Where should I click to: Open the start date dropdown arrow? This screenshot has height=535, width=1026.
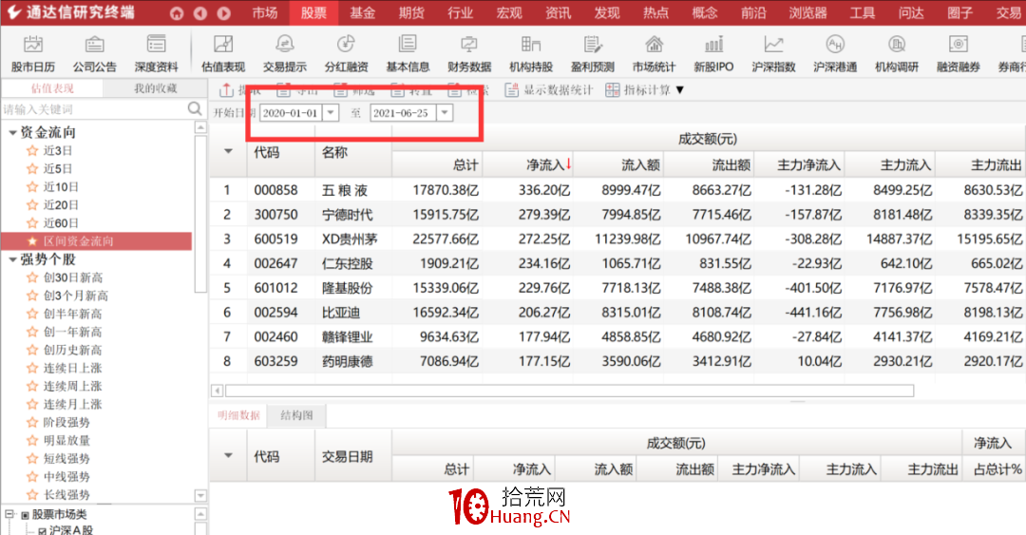tap(332, 113)
